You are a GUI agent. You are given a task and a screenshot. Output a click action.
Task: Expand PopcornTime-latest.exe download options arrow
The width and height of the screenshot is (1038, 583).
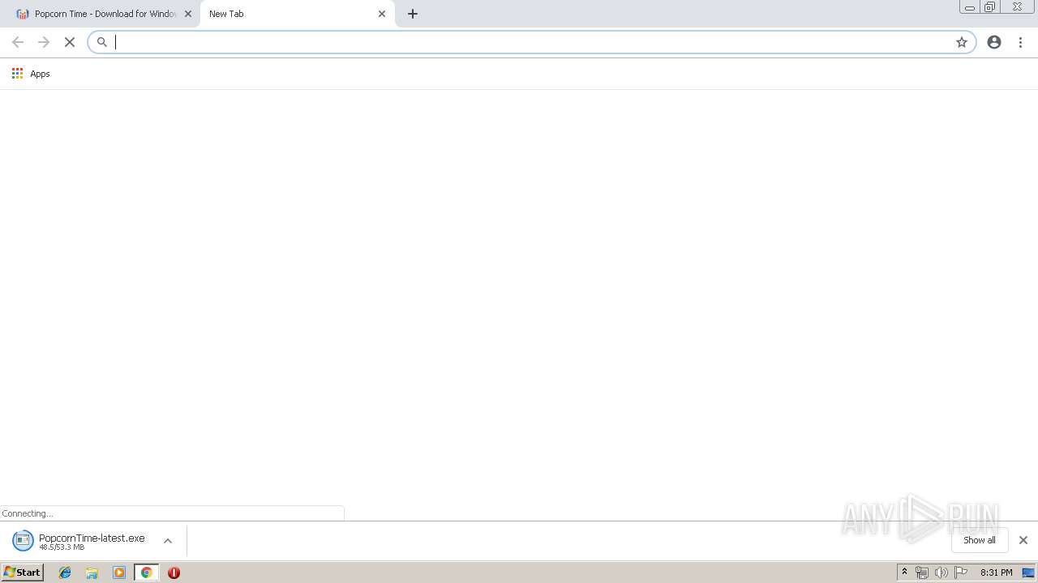(168, 541)
